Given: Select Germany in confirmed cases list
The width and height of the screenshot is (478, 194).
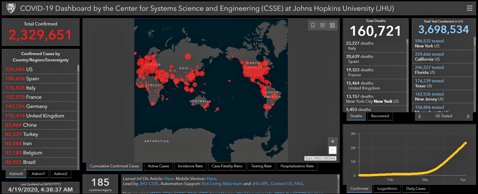Looking at the screenshot, I should [40, 106].
